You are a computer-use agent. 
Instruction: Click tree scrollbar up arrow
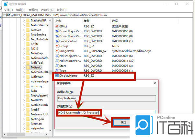(x=50, y=20)
